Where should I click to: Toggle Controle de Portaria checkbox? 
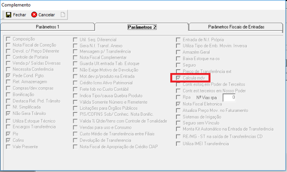click(x=8, y=57)
